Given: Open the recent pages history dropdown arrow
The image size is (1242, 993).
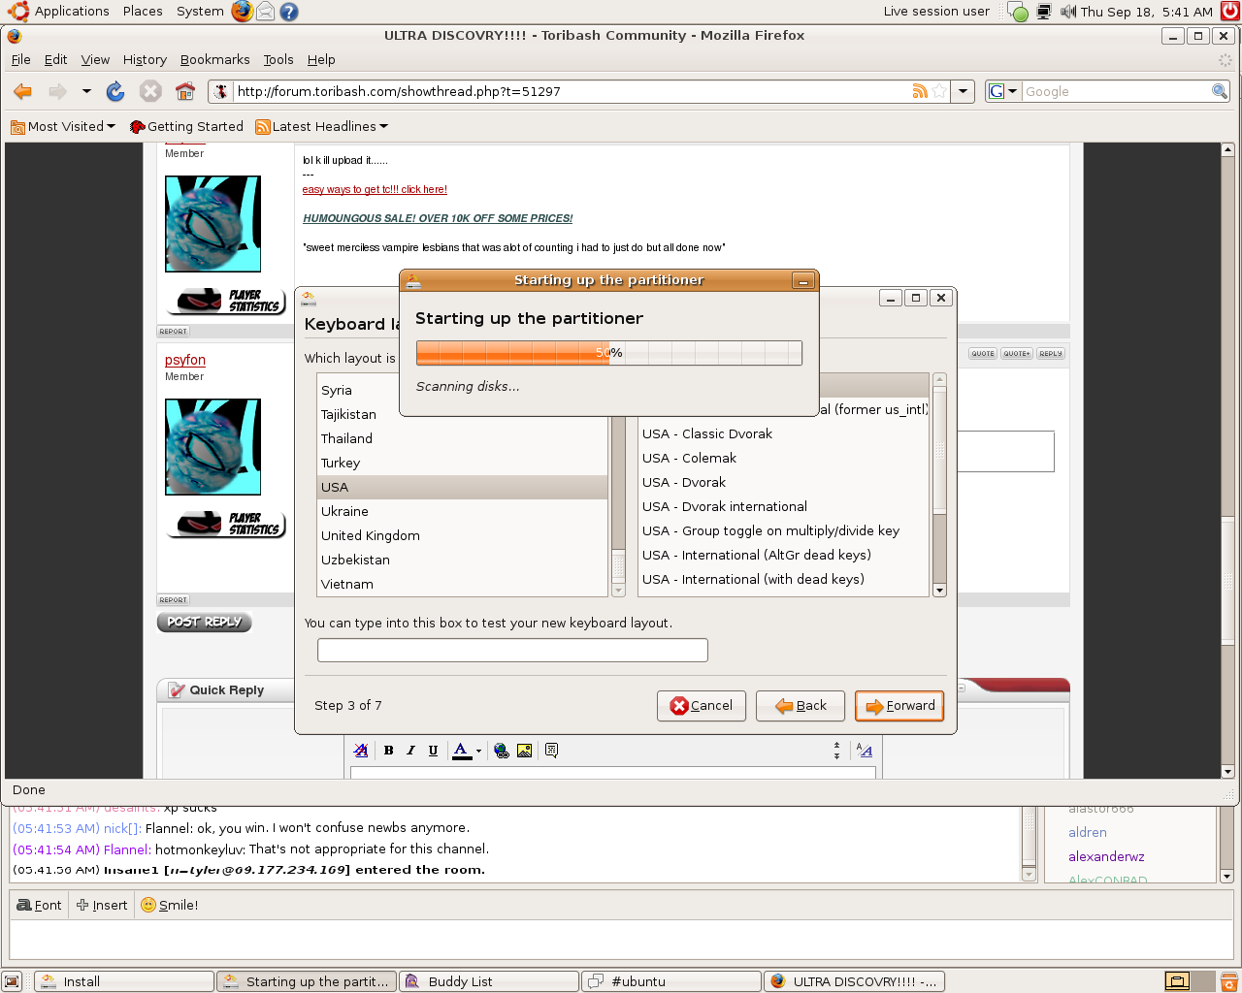Looking at the screenshot, I should (86, 91).
